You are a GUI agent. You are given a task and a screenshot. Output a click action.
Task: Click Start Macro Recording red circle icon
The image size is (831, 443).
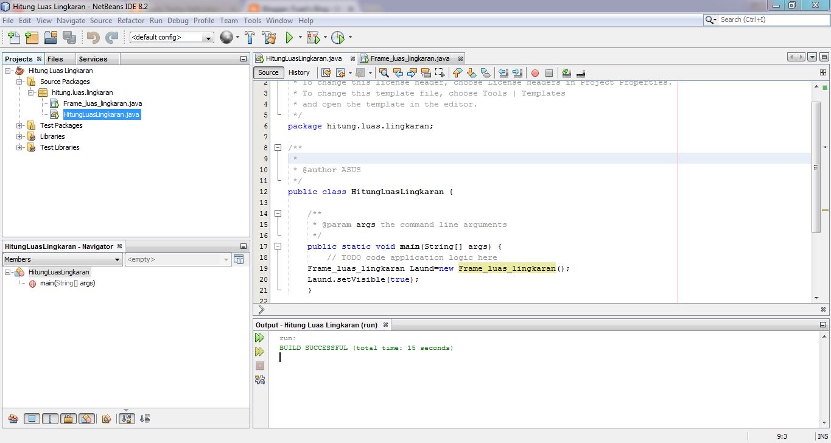point(535,73)
